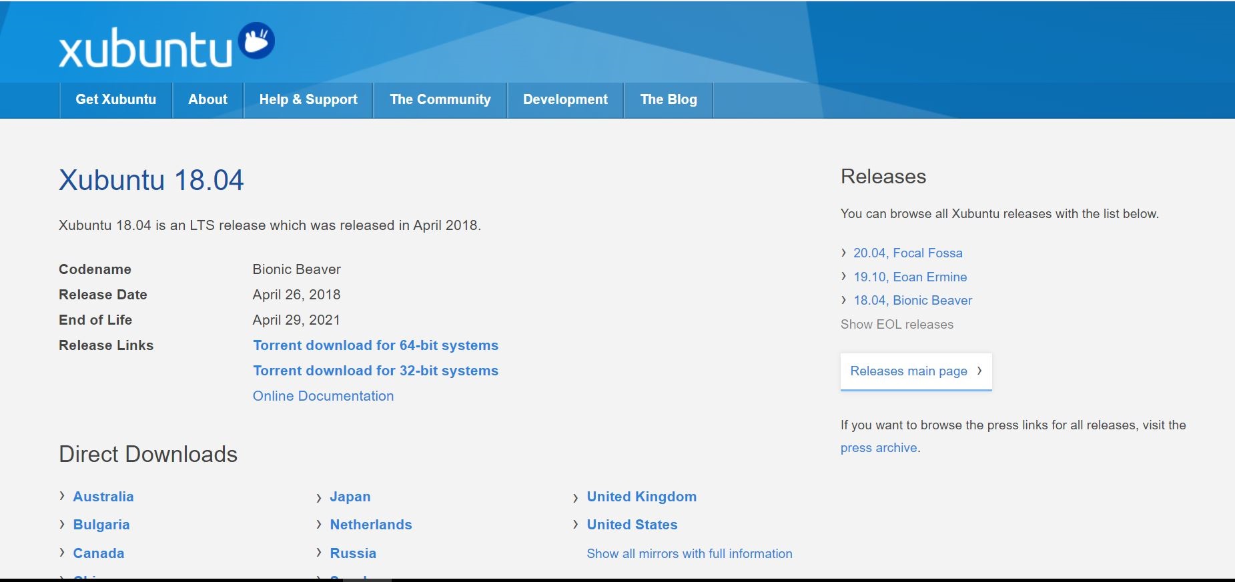Select the United Kingdom download mirror
1235x582 pixels.
point(642,497)
